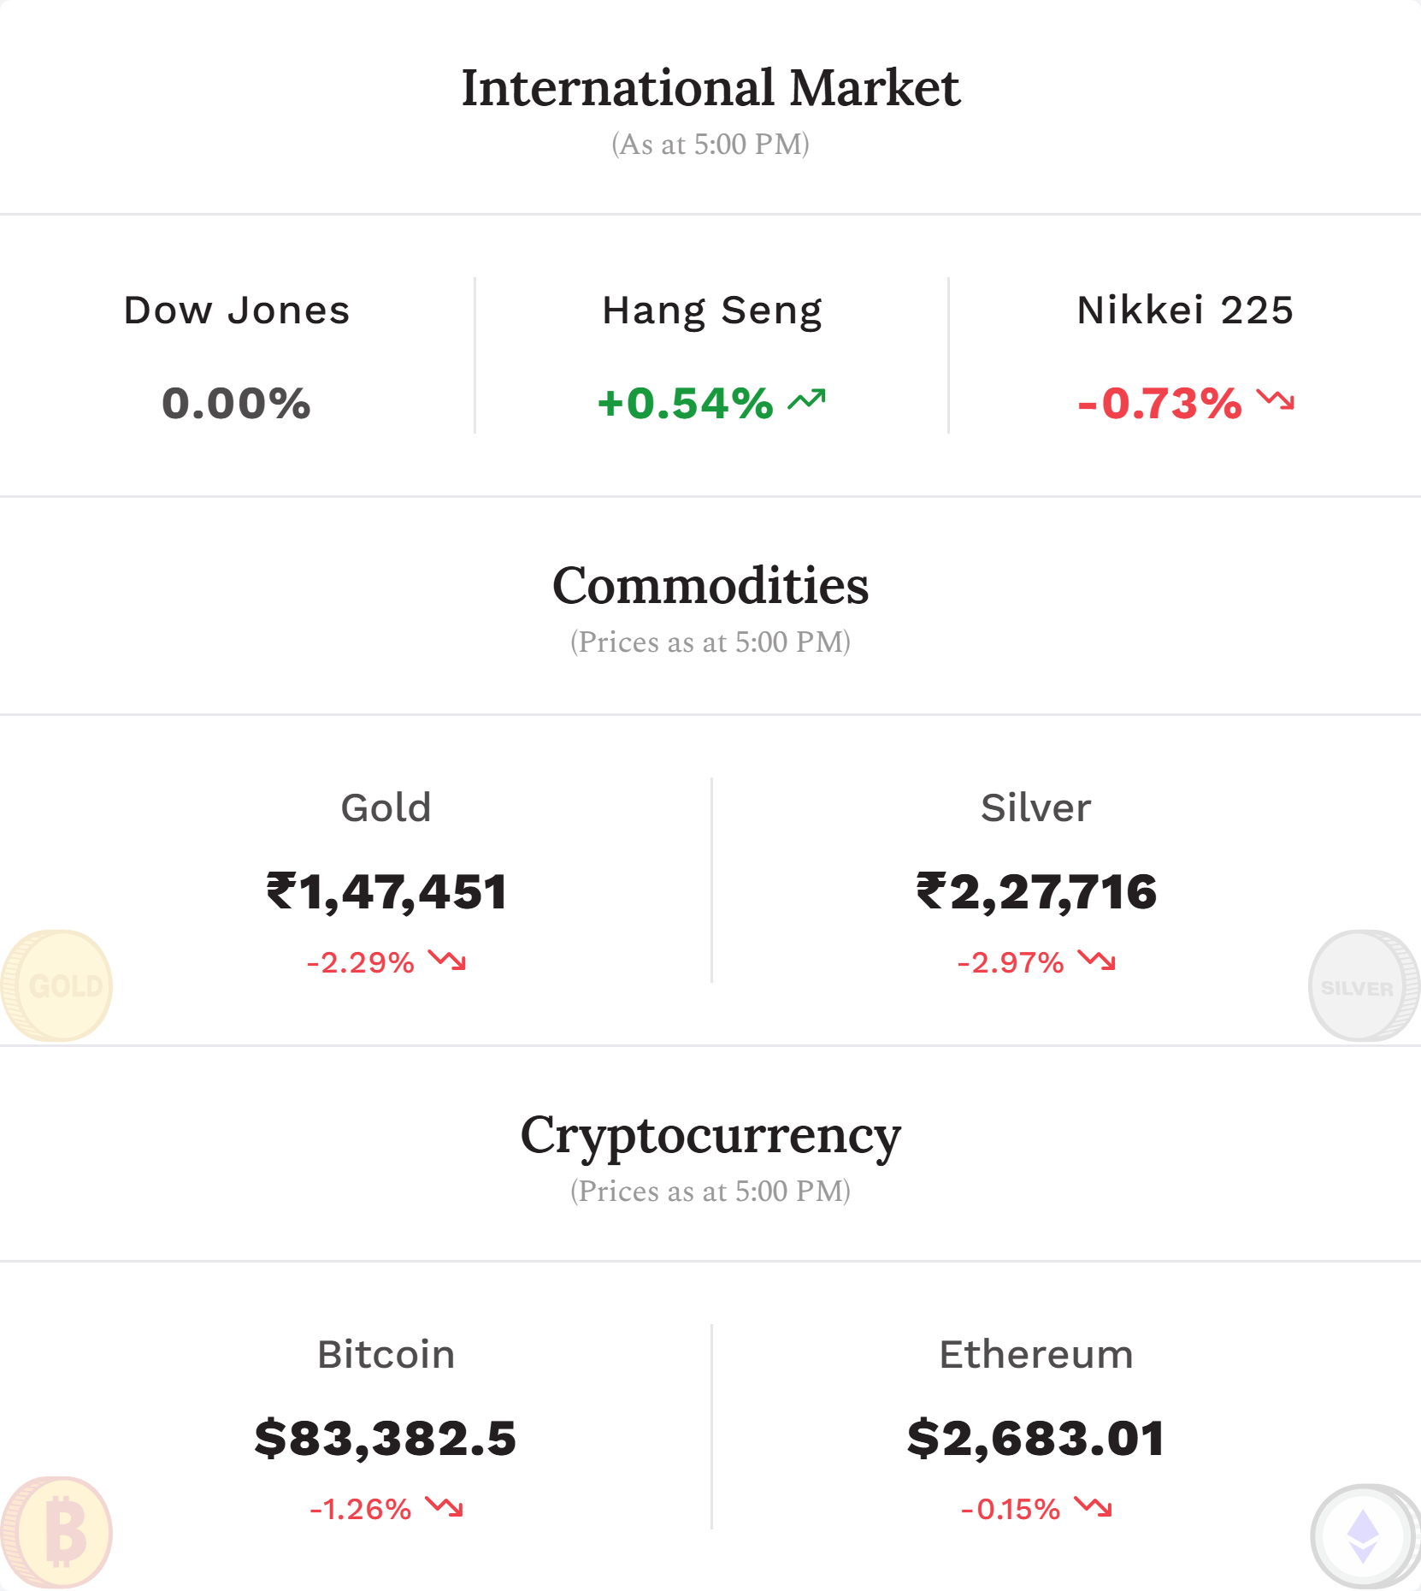This screenshot has width=1421, height=1591.
Task: Click the Nikkei 225 downward trend arrow
Action: click(1276, 399)
